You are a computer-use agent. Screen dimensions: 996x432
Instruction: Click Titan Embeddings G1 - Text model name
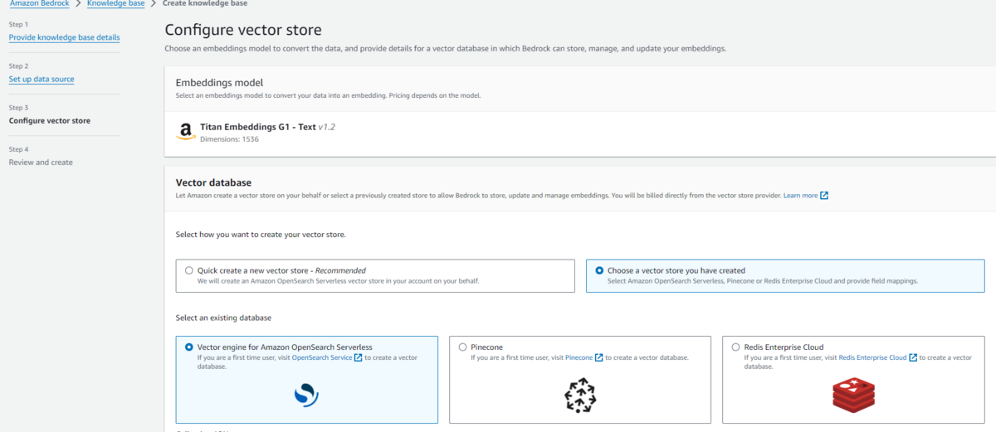tap(258, 127)
